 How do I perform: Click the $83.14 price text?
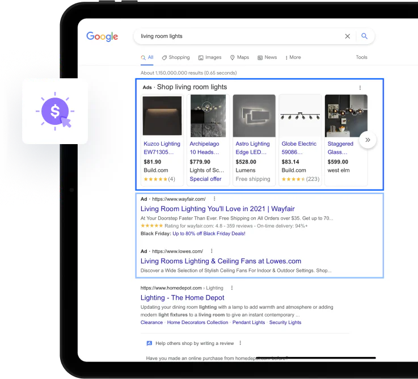(290, 162)
